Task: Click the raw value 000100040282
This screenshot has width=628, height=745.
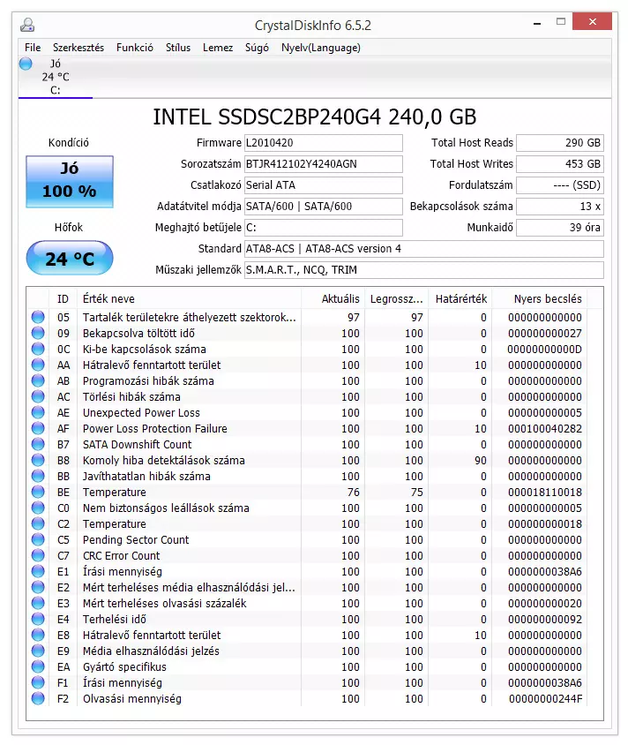Action: pyautogui.click(x=545, y=429)
